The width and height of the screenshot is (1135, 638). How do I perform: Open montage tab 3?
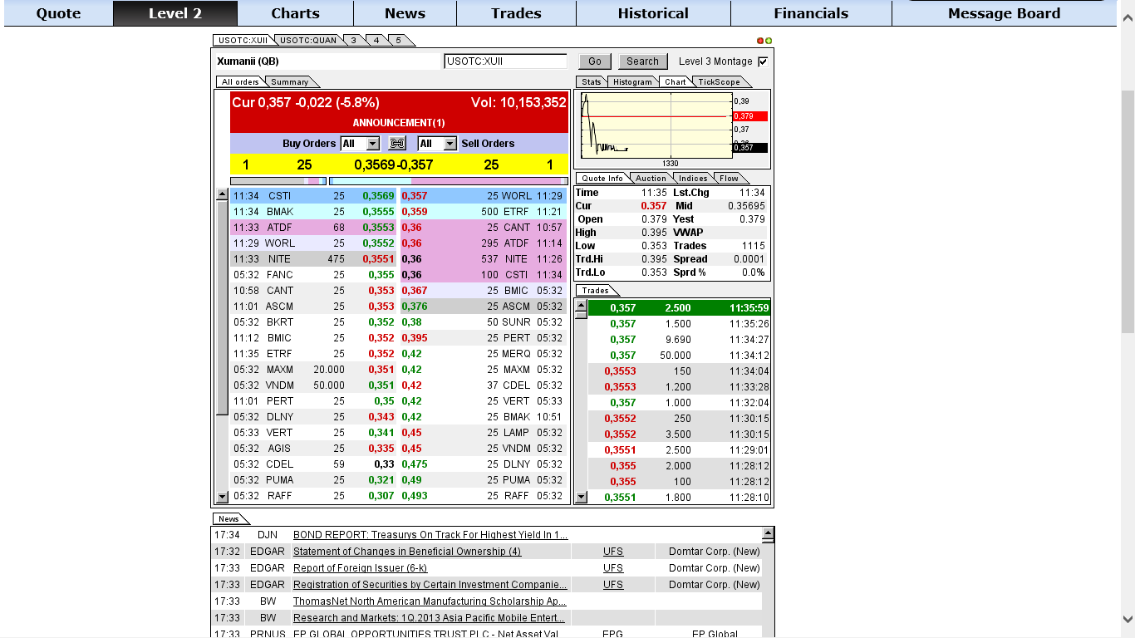pos(354,41)
